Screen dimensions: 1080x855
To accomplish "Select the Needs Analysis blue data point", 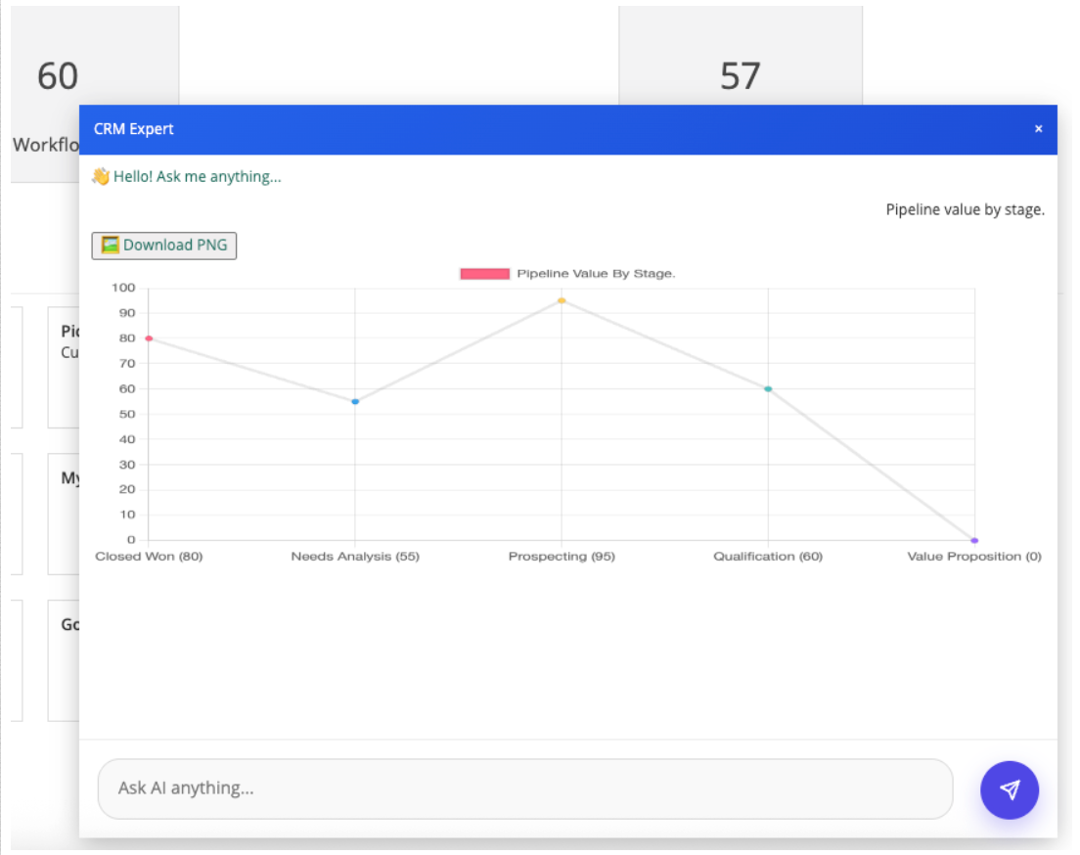I will point(355,402).
